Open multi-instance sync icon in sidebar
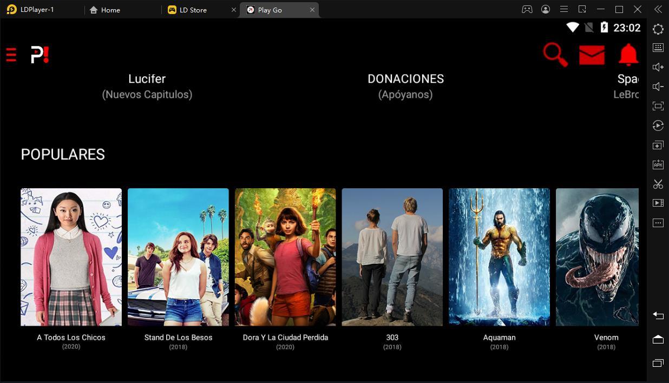The height and width of the screenshot is (383, 669). click(x=658, y=146)
